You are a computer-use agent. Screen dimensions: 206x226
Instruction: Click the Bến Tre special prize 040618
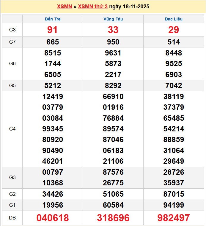pyautogui.click(x=53, y=218)
